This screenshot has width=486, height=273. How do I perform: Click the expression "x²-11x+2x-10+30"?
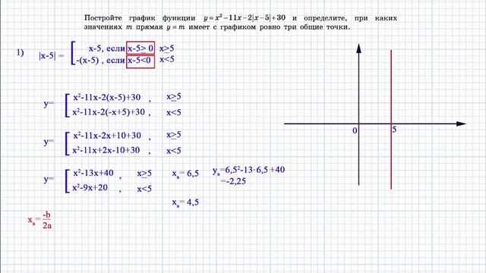106,150
